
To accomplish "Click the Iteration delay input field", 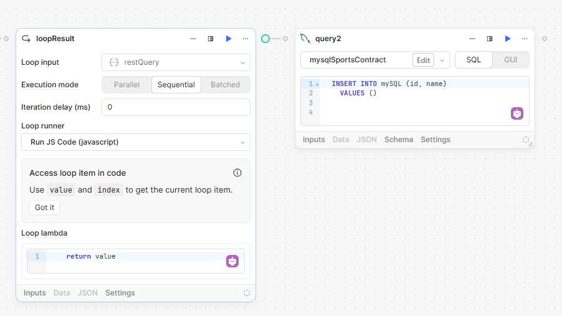I will coord(176,107).
